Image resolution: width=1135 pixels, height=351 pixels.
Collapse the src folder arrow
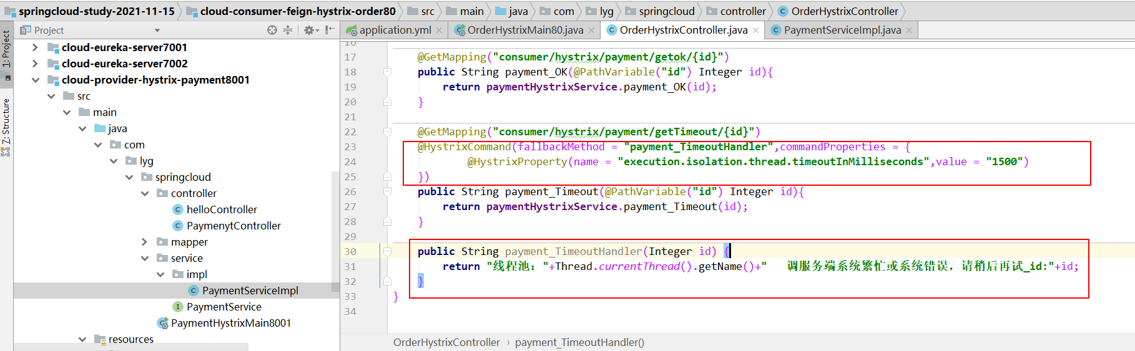pyautogui.click(x=51, y=96)
